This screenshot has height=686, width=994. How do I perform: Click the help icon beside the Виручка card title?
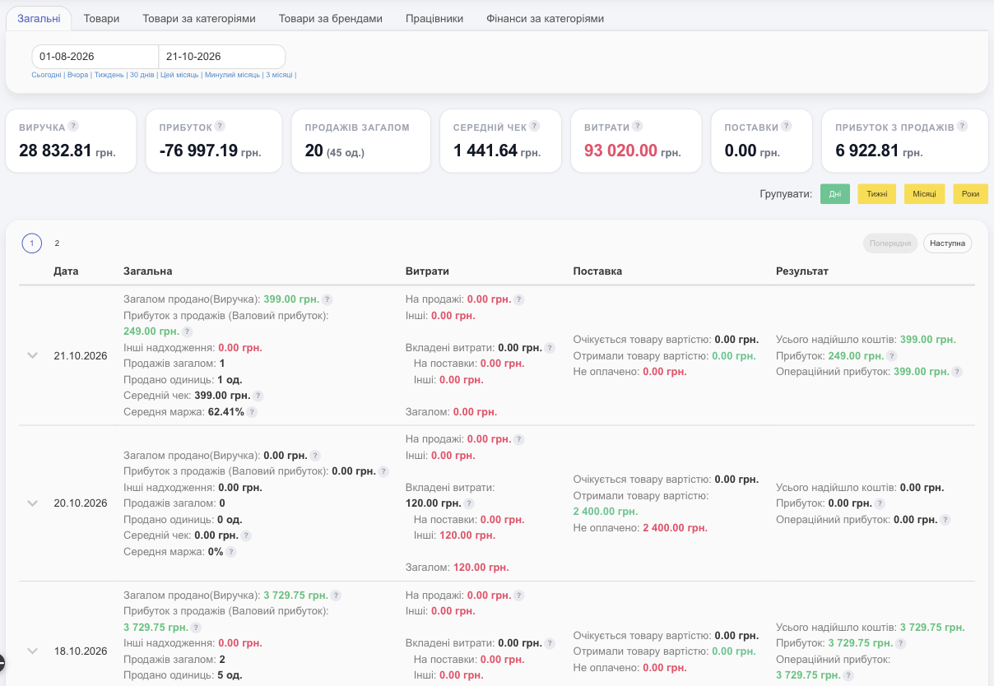pyautogui.click(x=73, y=126)
